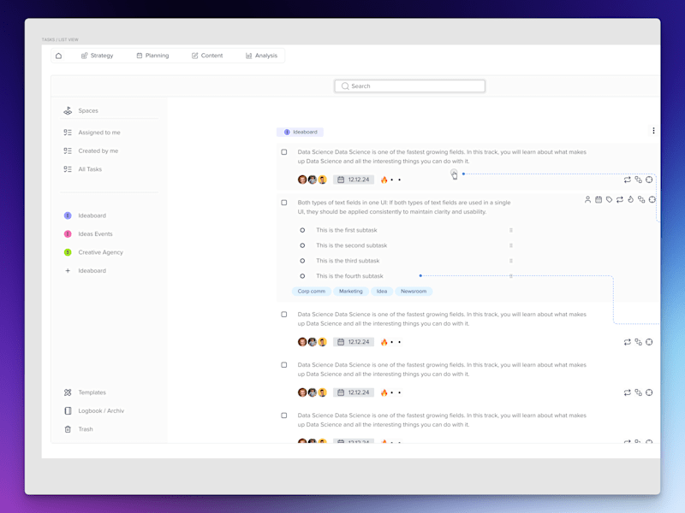Click the Newsroom tag

(x=414, y=292)
